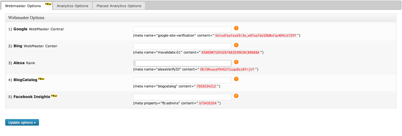Click the Facebook sample code 573435354
The image size is (402, 136).
tap(208, 103)
